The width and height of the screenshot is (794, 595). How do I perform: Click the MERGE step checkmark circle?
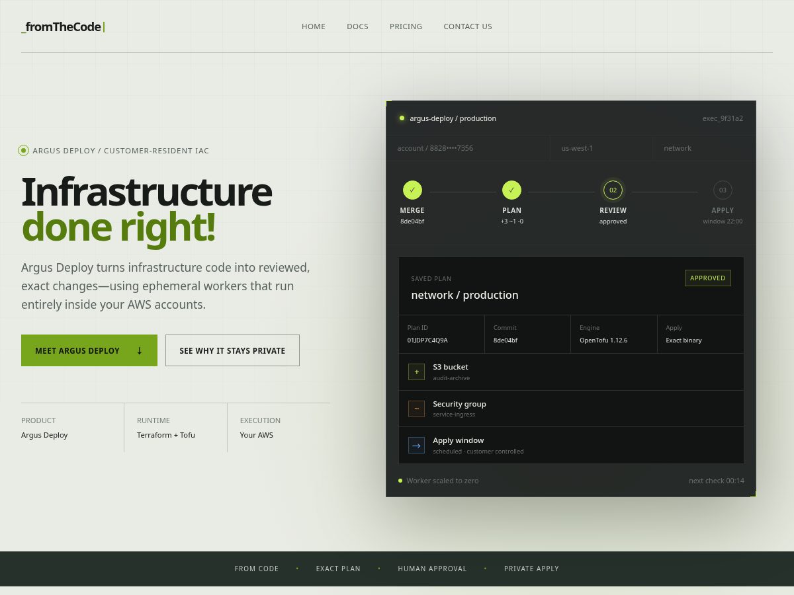(x=412, y=190)
